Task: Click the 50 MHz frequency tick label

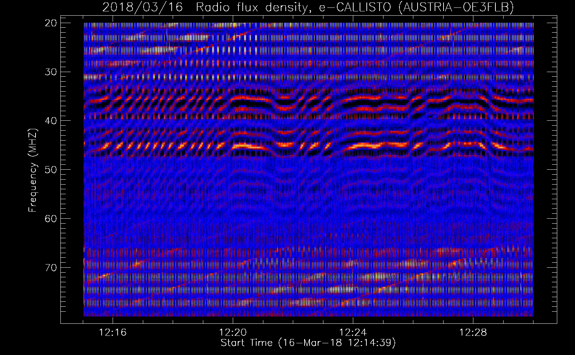Action: (51, 170)
